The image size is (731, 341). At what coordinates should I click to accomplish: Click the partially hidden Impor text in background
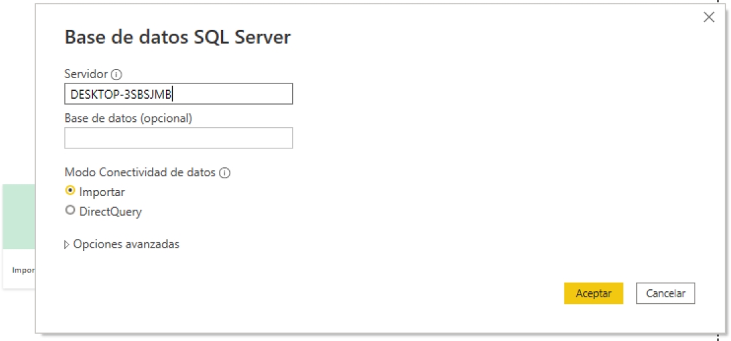[x=23, y=270]
